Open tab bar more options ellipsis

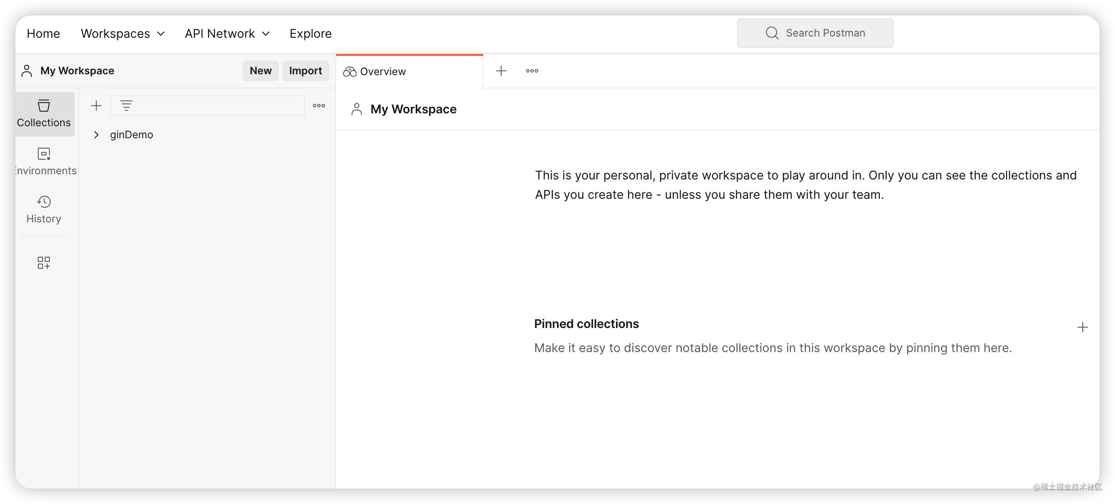tap(532, 71)
